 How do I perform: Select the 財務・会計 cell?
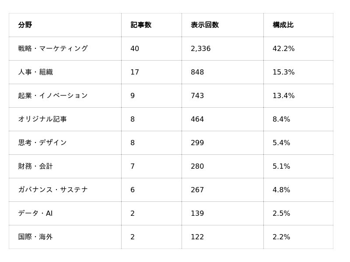(65, 167)
